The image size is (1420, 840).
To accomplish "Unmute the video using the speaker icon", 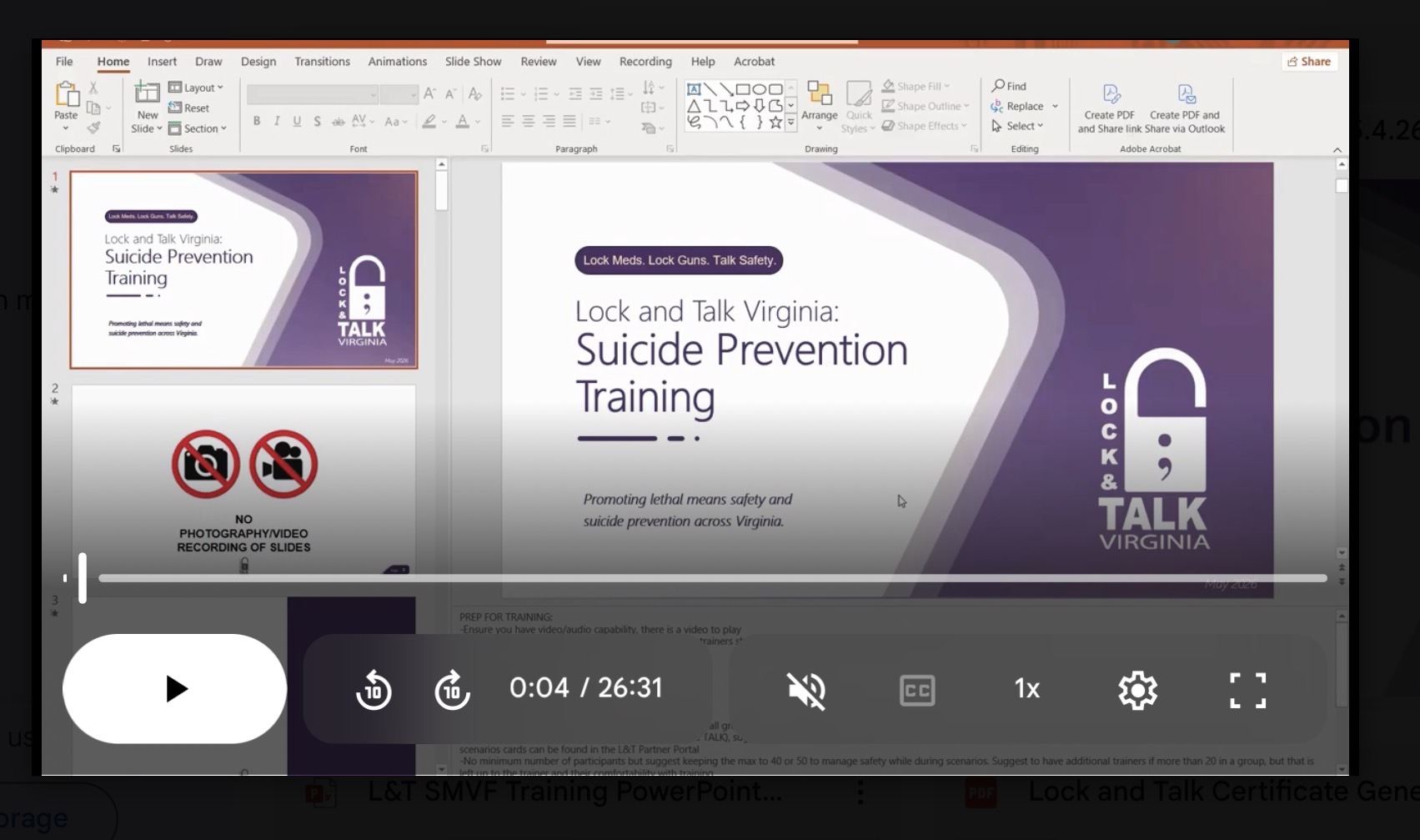I will pyautogui.click(x=806, y=690).
